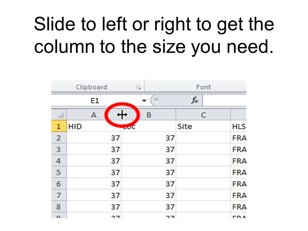308x231 pixels.
Task: Open the Clipboard dialog launcher icon
Action: tap(139, 87)
